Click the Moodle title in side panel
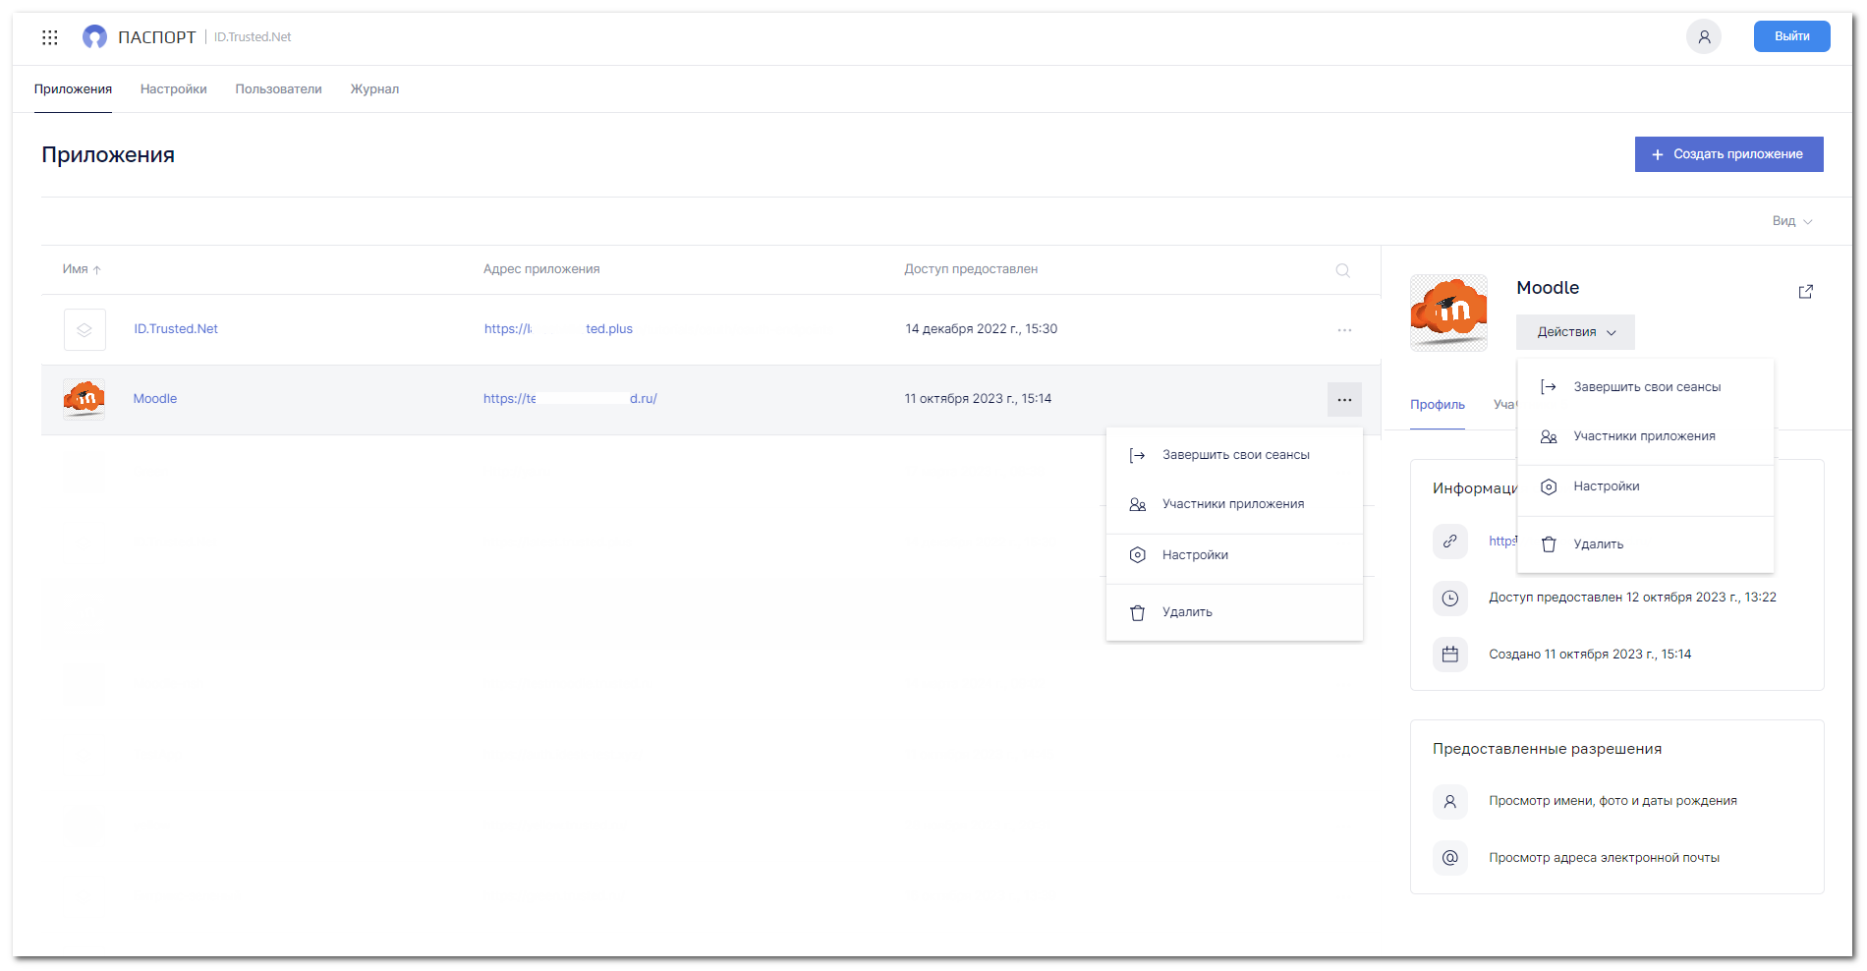Viewport: 1867px width, 971px height. [x=1548, y=288]
